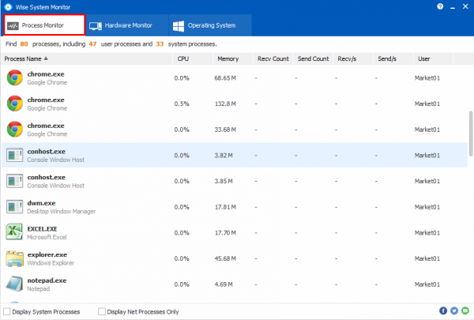Click the Desktop Window Manager icon
The width and height of the screenshot is (474, 320).
pos(14,207)
